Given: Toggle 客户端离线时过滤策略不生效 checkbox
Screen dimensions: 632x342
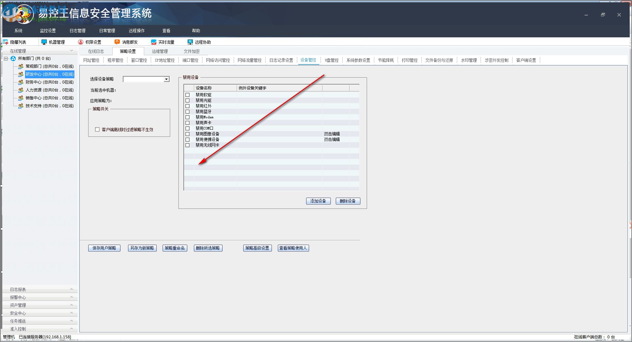Looking at the screenshot, I should (x=97, y=130).
